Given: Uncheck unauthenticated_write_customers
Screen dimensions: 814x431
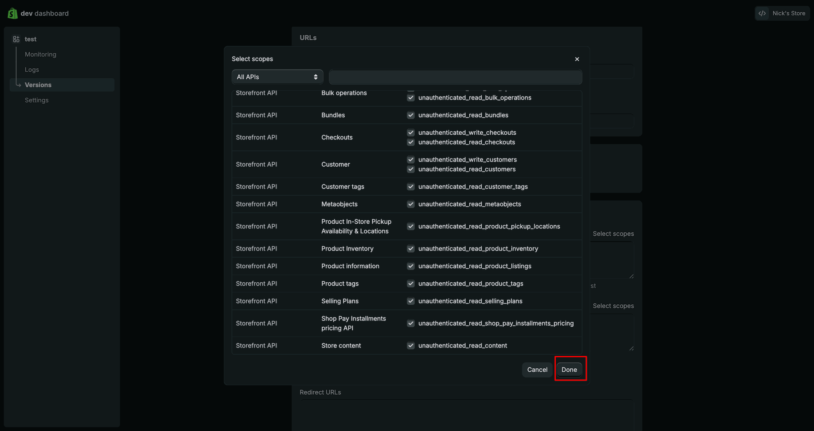Looking at the screenshot, I should [x=411, y=160].
